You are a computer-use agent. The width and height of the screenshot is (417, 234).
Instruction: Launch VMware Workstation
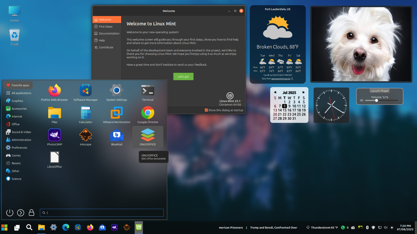(116, 113)
